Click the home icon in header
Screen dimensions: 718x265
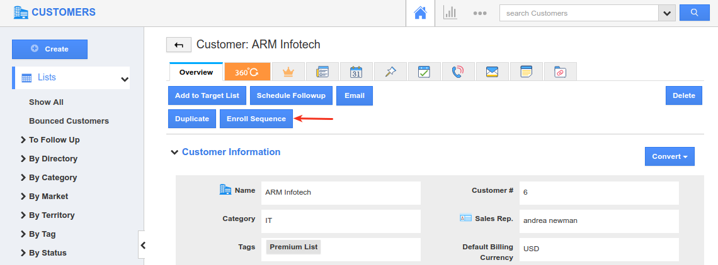click(x=420, y=13)
